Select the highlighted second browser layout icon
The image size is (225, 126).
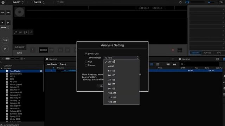pyautogui.click(x=7, y=58)
